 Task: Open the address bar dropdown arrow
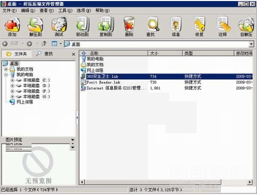pyautogui.click(x=251, y=44)
